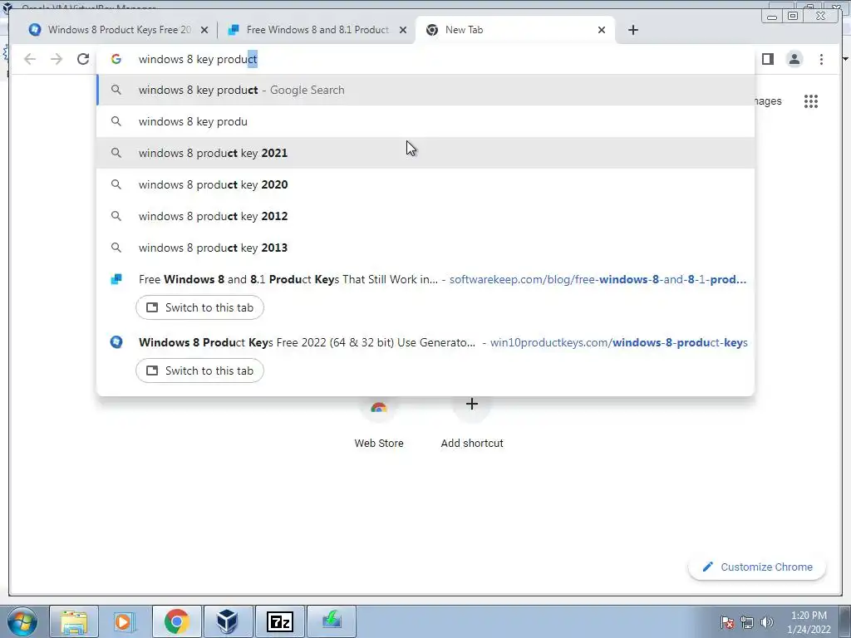Choose the 'windows 8 key produ' suggestion
851x638 pixels.
pos(425,121)
